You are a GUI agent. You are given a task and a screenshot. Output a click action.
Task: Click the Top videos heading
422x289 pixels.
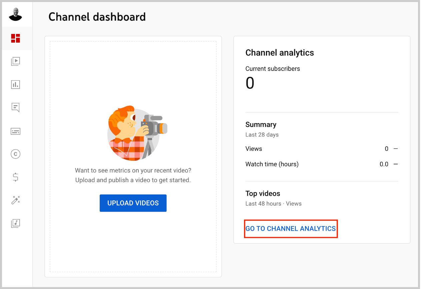point(263,193)
